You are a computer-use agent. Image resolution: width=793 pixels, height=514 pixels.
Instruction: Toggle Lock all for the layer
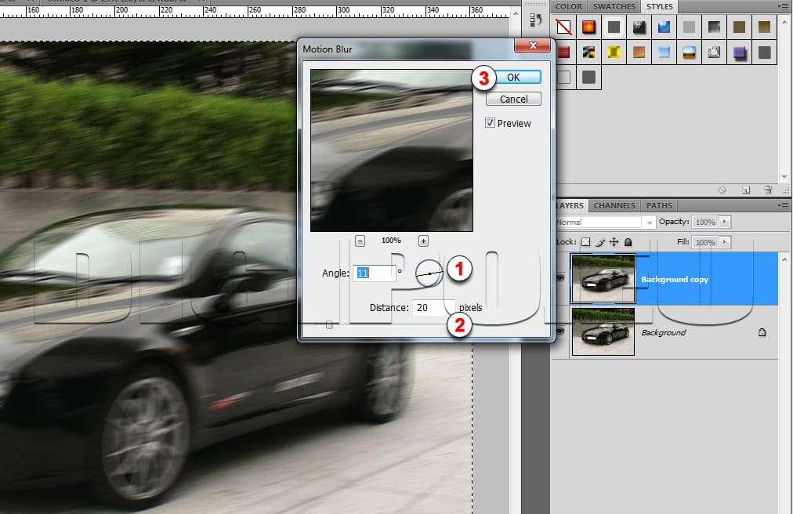[x=628, y=242]
